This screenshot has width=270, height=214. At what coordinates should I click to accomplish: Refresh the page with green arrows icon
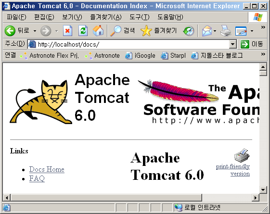(83, 31)
